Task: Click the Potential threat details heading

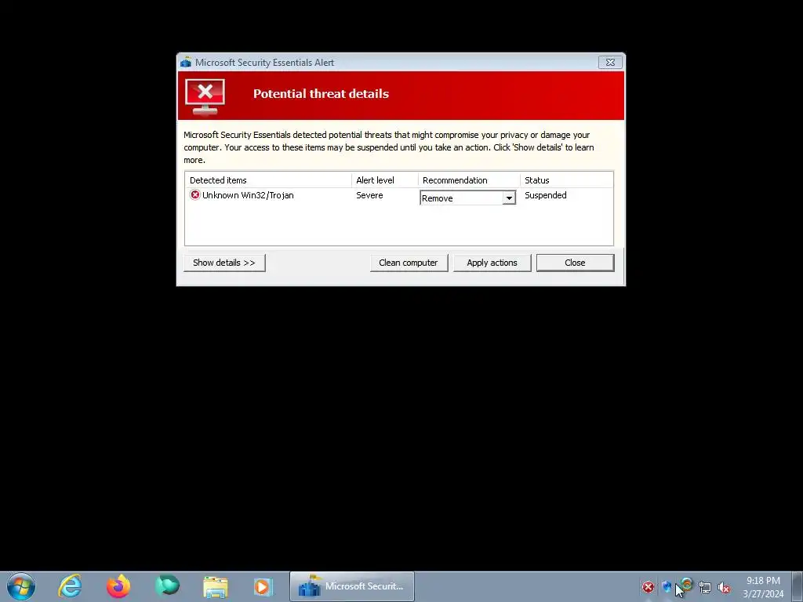Action: tap(321, 94)
